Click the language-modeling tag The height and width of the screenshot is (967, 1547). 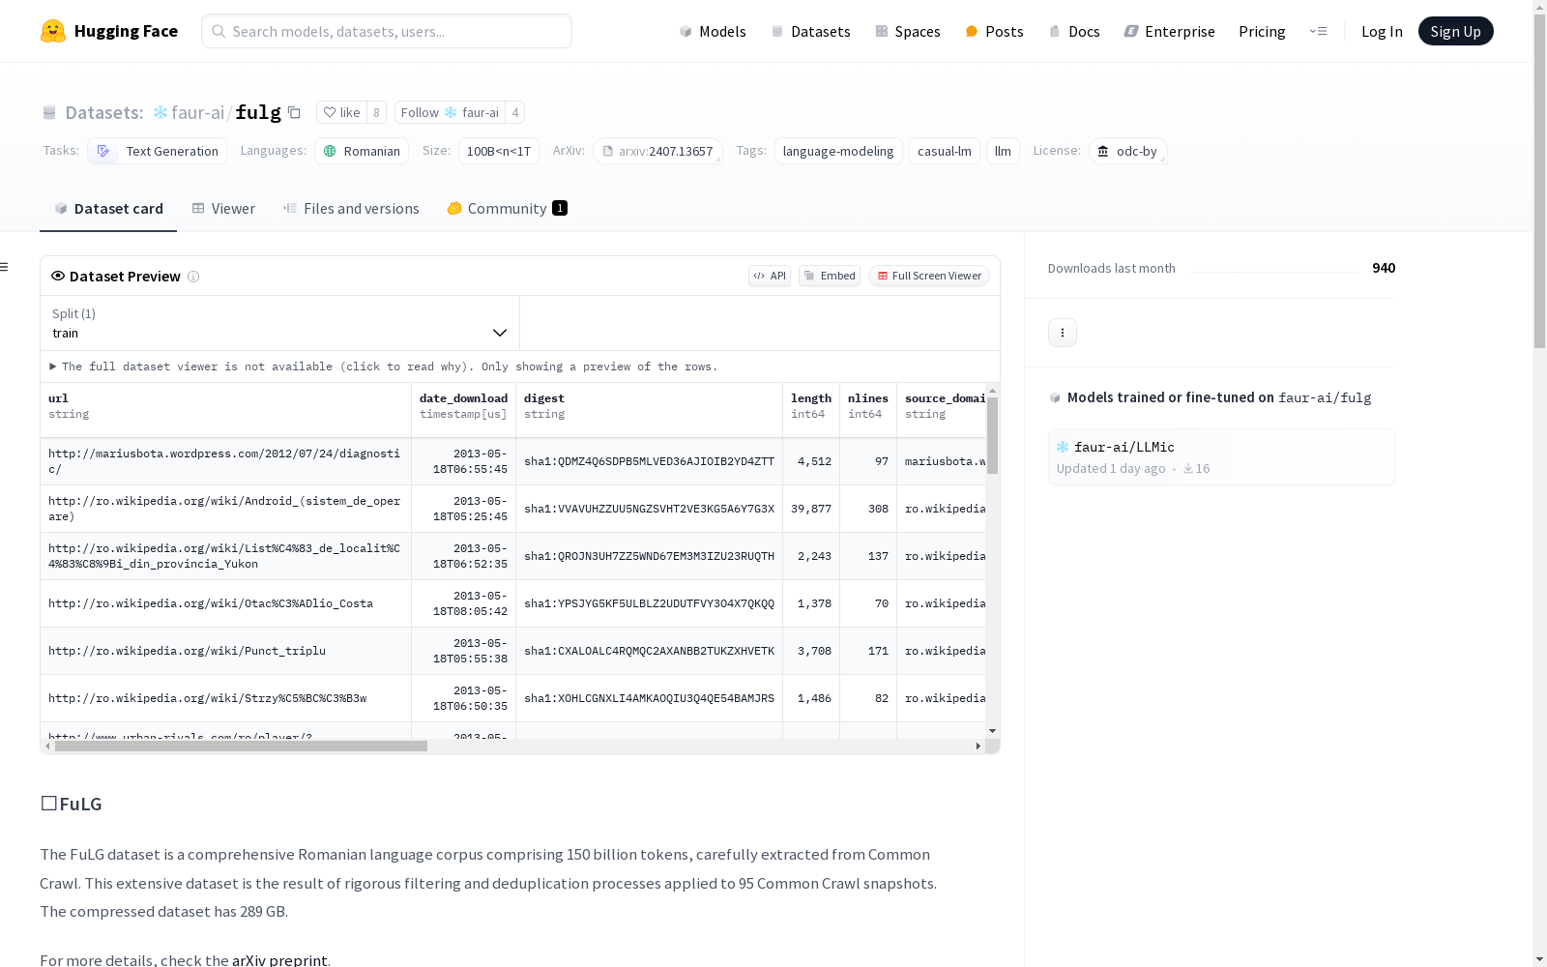click(838, 151)
